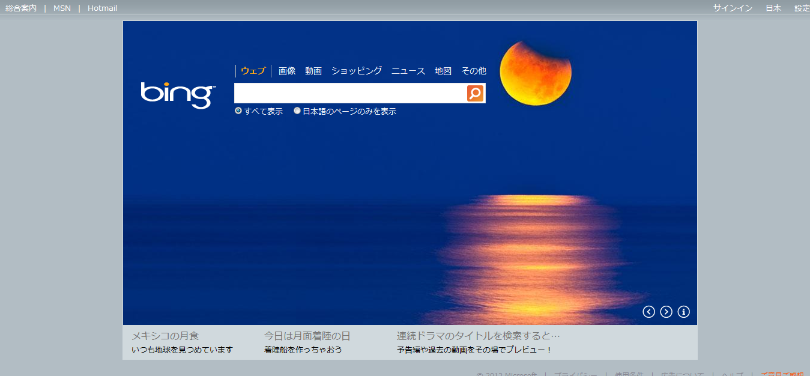Viewport: 810px width, 376px height.
Task: Expand the その他 menu
Action: coord(473,71)
